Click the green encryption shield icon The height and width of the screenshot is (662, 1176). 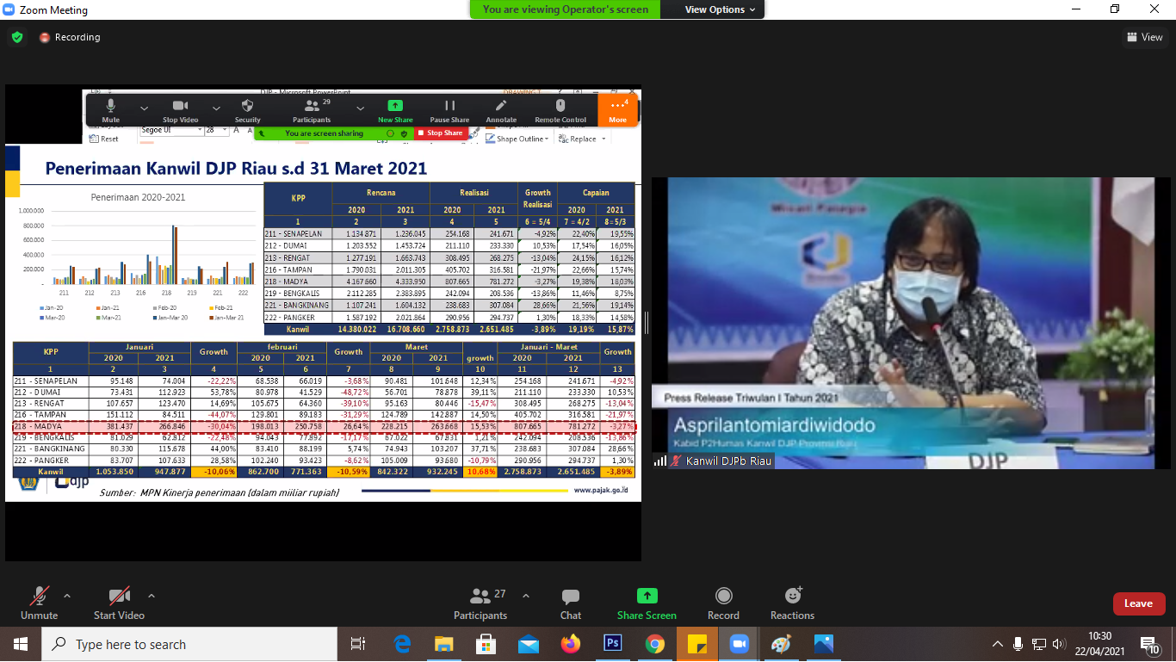pyautogui.click(x=16, y=37)
